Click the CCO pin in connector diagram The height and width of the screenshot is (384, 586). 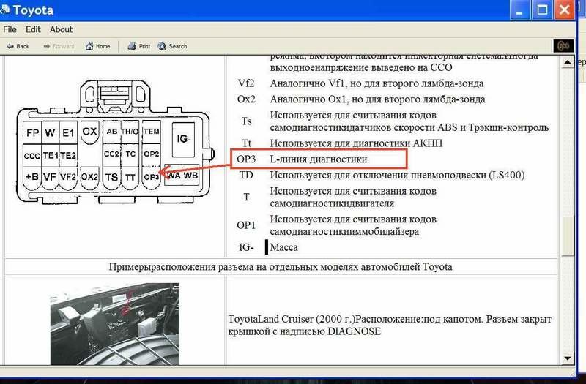tap(32, 156)
